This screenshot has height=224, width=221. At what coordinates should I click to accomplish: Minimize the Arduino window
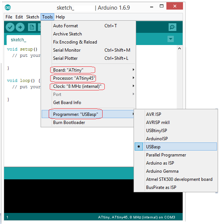coord(152,7)
